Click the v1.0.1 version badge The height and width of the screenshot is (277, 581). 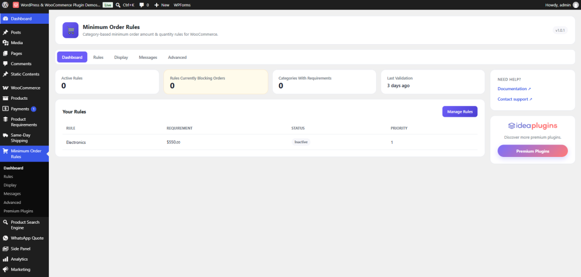pyautogui.click(x=560, y=31)
